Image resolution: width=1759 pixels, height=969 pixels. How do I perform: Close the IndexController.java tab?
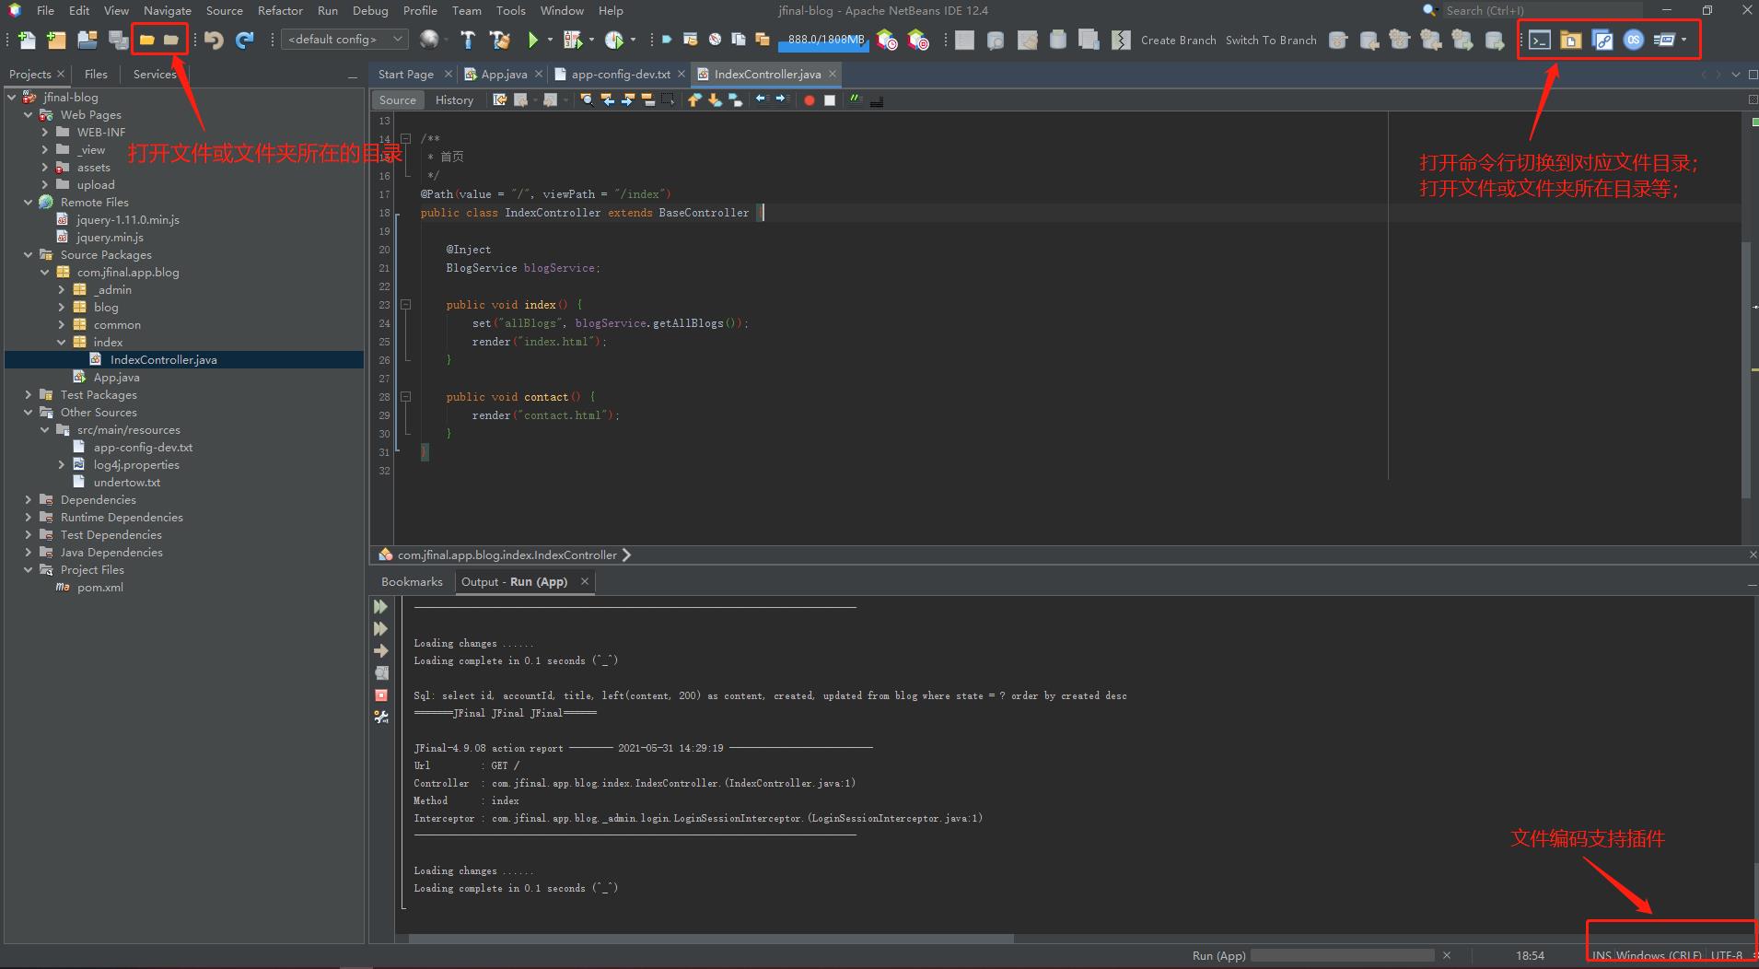click(833, 74)
